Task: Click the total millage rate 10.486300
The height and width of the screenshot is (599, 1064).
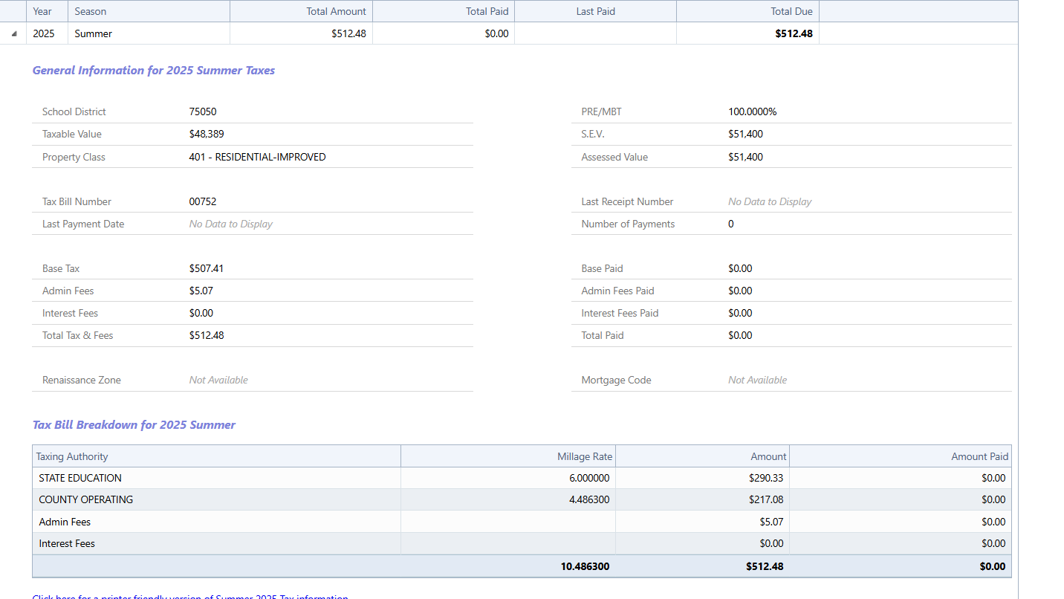Action: pyautogui.click(x=585, y=566)
